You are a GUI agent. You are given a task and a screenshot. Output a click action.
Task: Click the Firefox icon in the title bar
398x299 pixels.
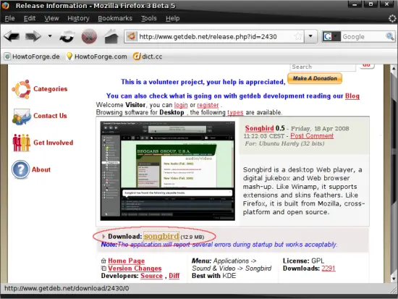coord(5,5)
